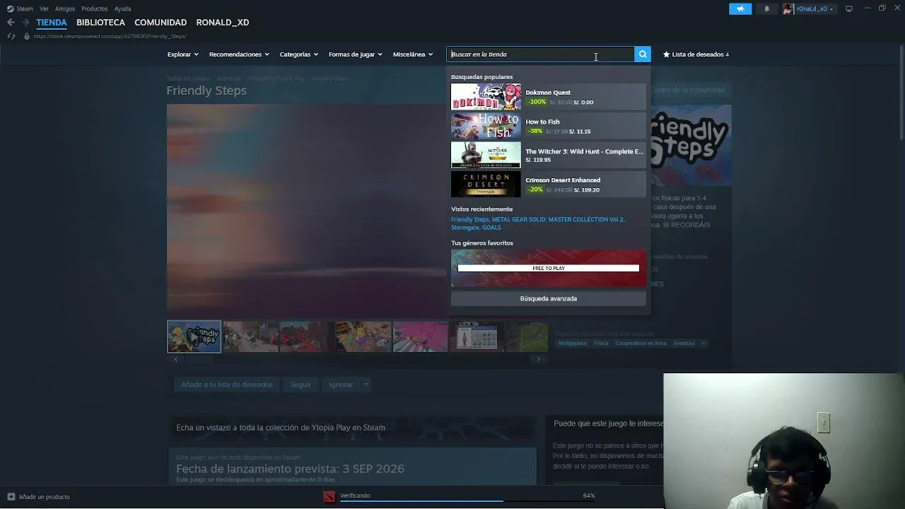Select Dokimon Quest search suggestion
Screen dimensions: 905x509
pos(549,97)
